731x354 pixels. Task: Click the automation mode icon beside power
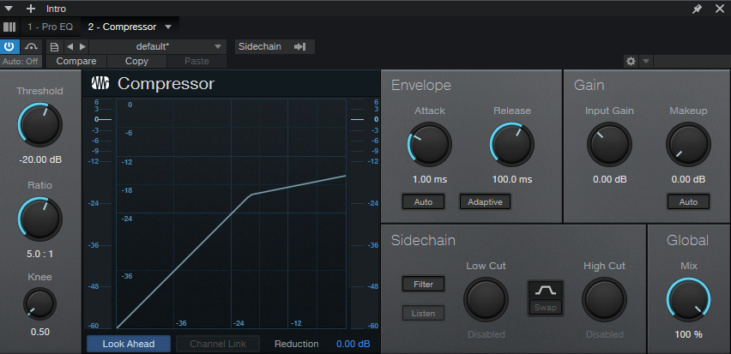point(32,46)
